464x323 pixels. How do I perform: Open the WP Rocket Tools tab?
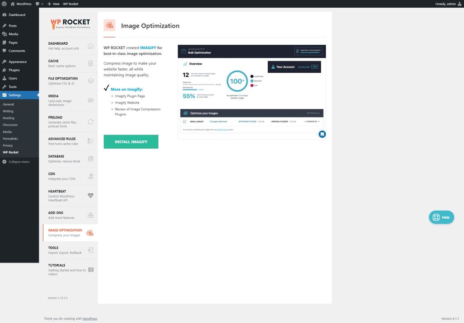[x=70, y=250]
